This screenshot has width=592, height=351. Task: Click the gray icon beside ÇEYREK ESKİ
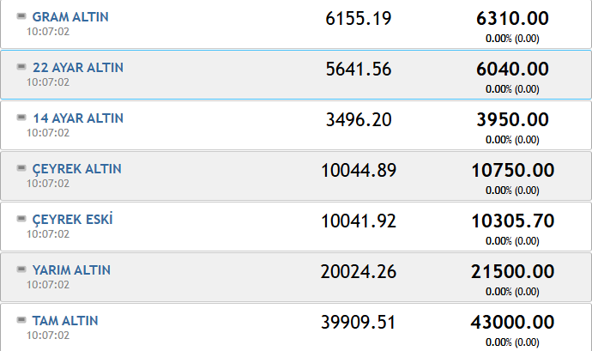click(21, 219)
